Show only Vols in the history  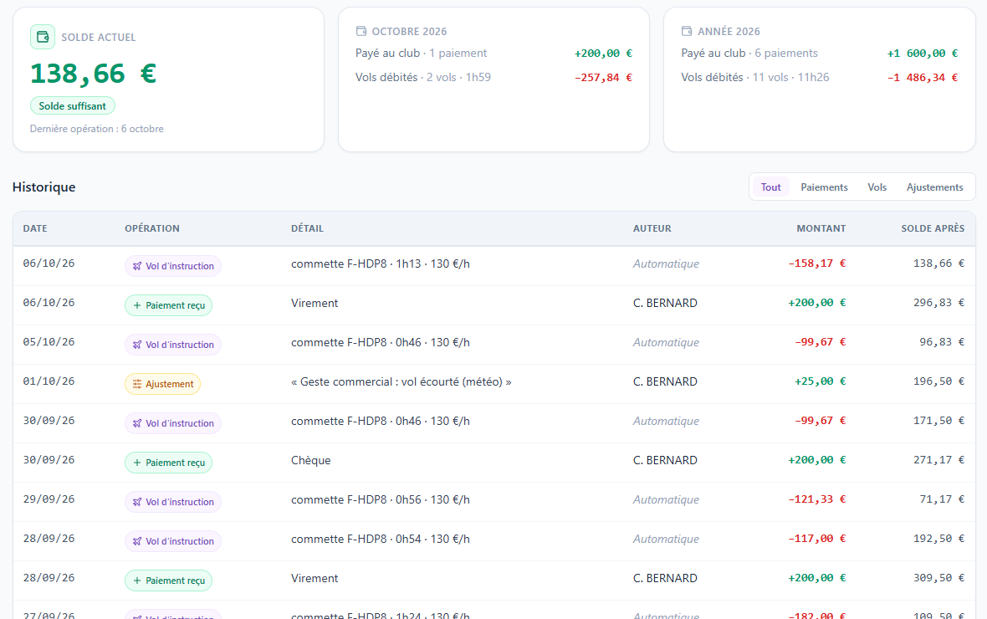coord(877,187)
